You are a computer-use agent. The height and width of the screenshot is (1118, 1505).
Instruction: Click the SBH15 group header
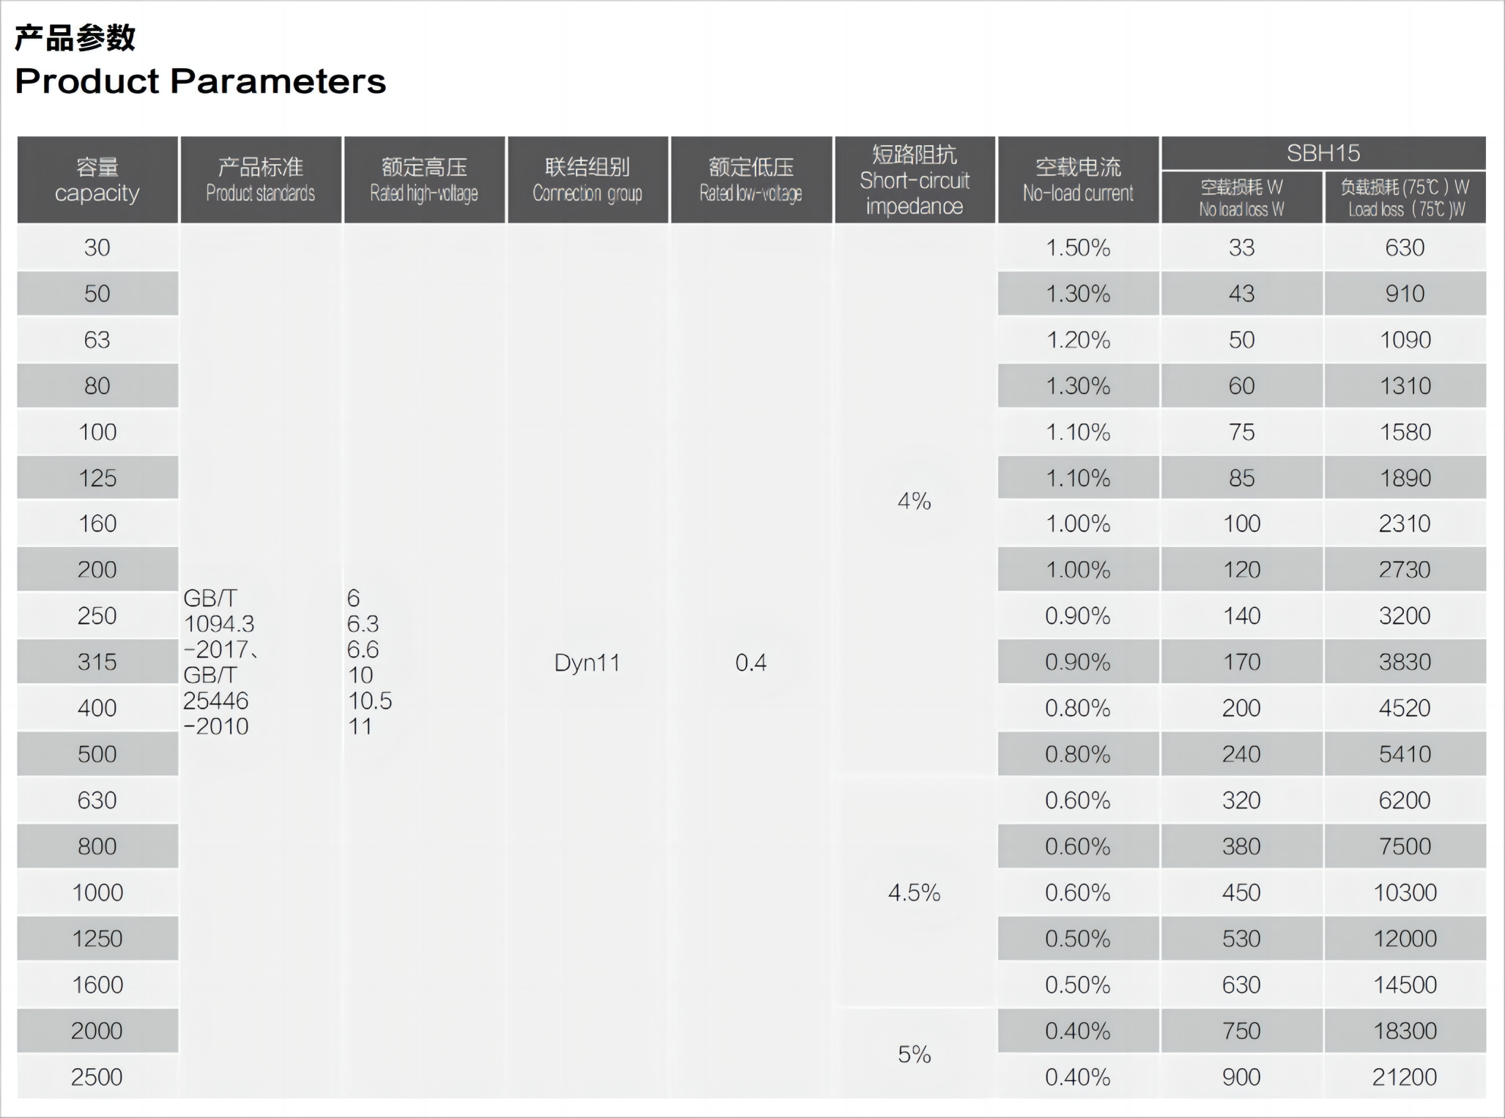1323,153
